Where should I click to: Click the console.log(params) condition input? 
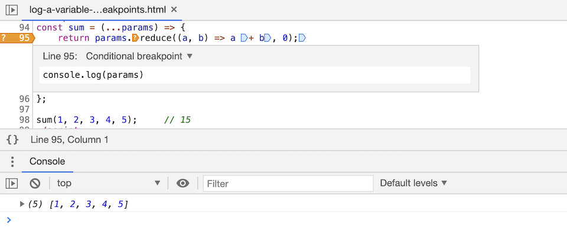point(255,75)
